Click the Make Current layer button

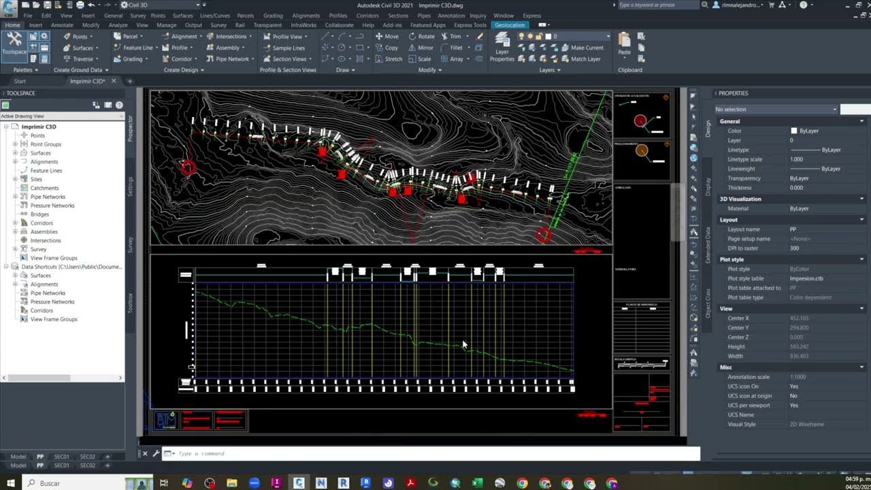[581, 48]
